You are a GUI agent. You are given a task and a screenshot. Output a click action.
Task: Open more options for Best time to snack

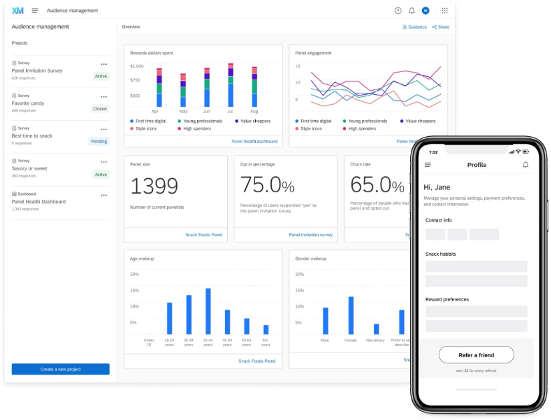point(104,130)
